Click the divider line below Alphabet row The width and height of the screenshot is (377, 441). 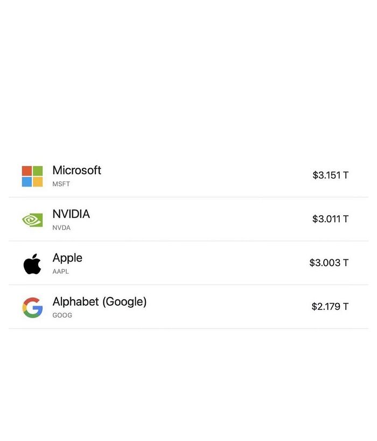point(188,328)
